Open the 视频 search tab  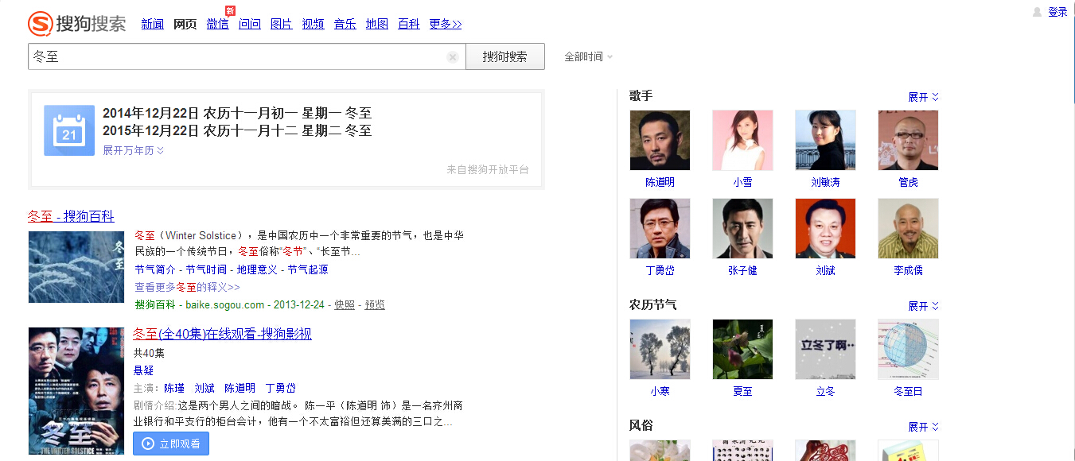pyautogui.click(x=314, y=24)
